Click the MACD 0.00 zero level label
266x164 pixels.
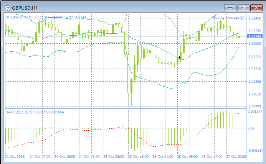pyautogui.click(x=251, y=128)
